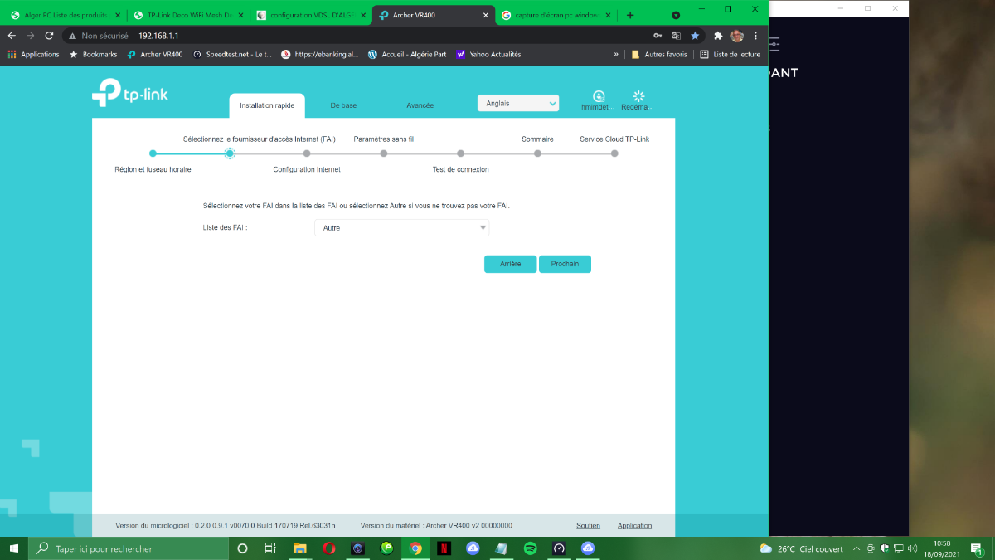This screenshot has height=560, width=995.
Task: Show more bookmarks chevron
Action: (x=616, y=54)
